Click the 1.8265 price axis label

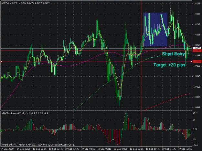(197, 14)
